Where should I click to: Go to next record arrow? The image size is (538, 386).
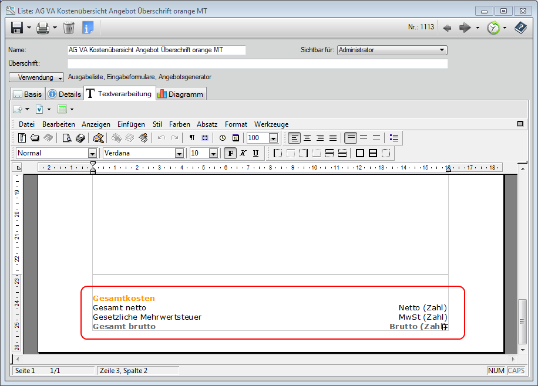tap(465, 28)
